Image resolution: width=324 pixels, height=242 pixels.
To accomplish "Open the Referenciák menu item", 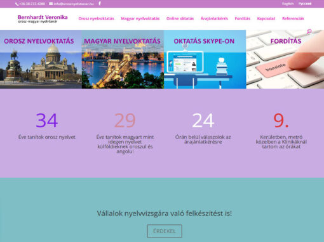I will point(293,18).
